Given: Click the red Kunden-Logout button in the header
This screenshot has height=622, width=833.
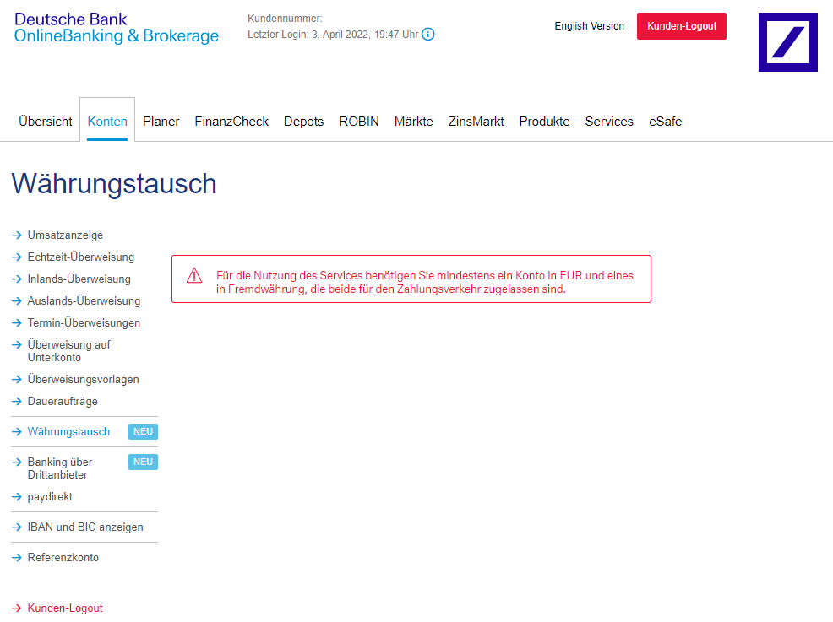Looking at the screenshot, I should pos(682,26).
